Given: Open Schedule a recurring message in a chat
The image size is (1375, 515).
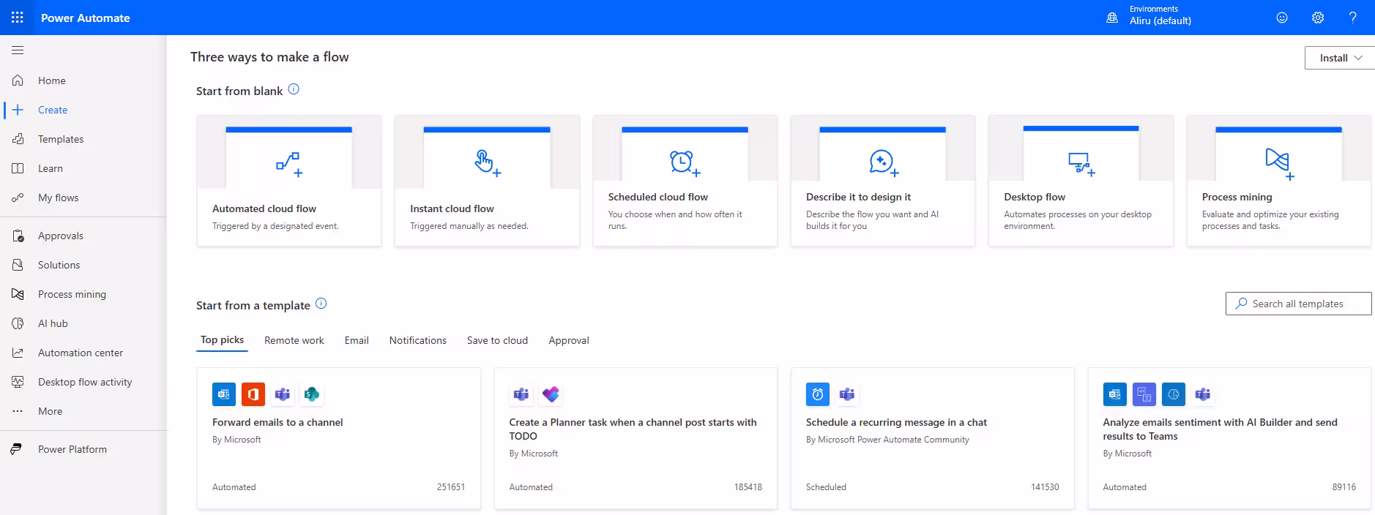Looking at the screenshot, I should pos(933,438).
